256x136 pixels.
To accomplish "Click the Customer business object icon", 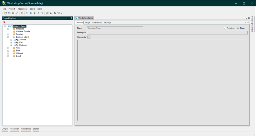I will pos(17,45).
